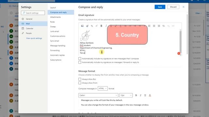Switch to People settings category
Viewport: 209px width, 117px height.
33,33
